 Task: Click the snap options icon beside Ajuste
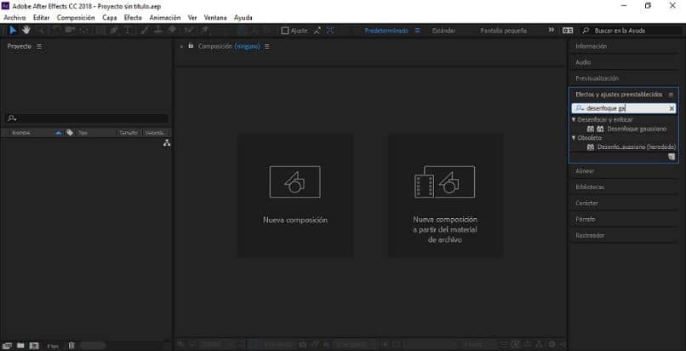tap(317, 31)
